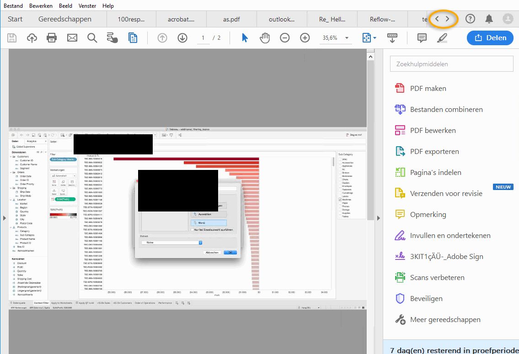Switch to the as.pdf tab

click(231, 19)
